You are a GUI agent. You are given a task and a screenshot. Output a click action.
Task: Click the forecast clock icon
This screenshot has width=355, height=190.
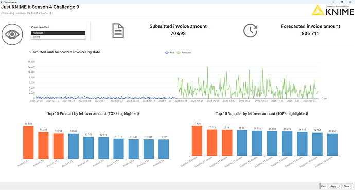coord(251,30)
